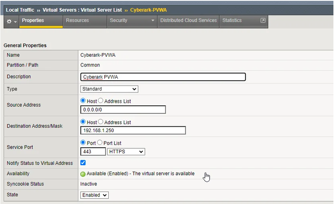Expand the Security tab dropdown arrow
The height and width of the screenshot is (204, 335).
coord(153,21)
